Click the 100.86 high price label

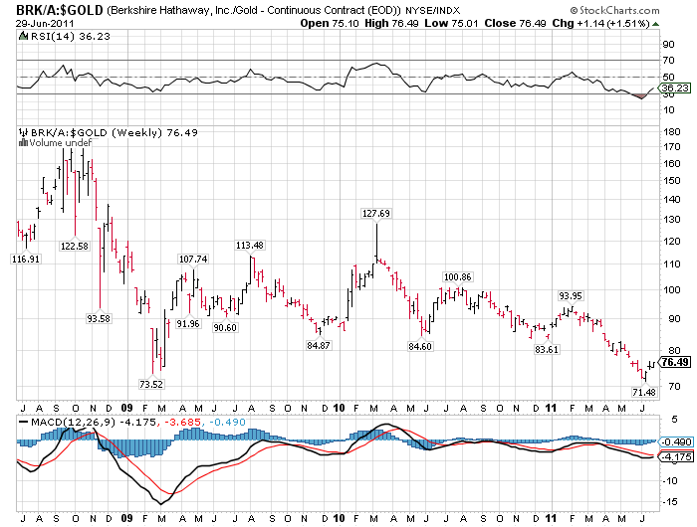458,277
